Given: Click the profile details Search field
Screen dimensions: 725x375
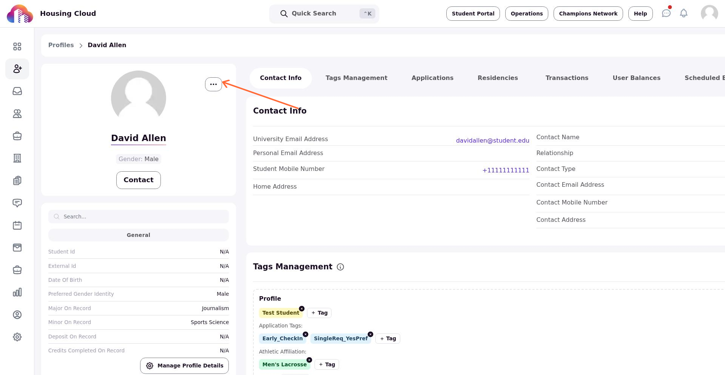Looking at the screenshot, I should tap(139, 217).
